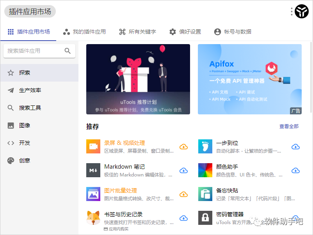
Task: Click the 搜索插件应用 search field
Action: [39, 51]
